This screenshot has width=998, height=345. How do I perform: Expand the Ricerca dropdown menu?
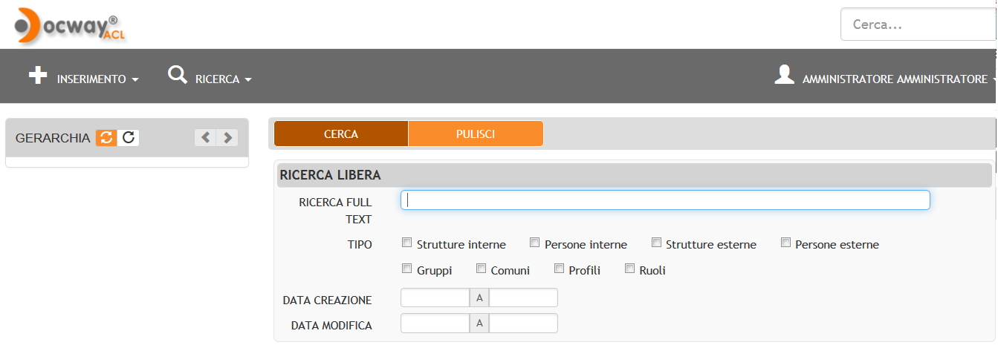coord(224,79)
